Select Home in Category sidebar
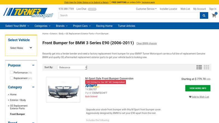219x123 pixels. point(13,94)
